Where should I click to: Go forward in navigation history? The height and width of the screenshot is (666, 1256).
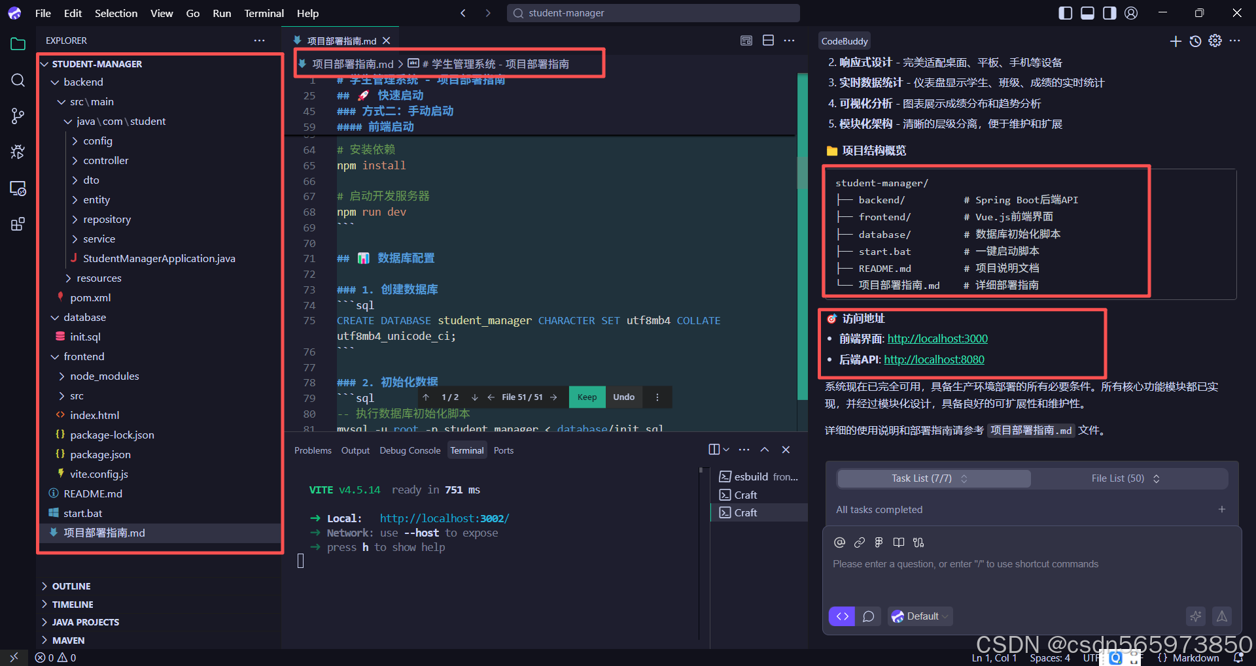(487, 13)
